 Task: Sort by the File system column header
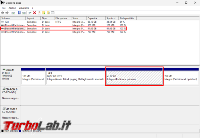[x=63, y=18]
